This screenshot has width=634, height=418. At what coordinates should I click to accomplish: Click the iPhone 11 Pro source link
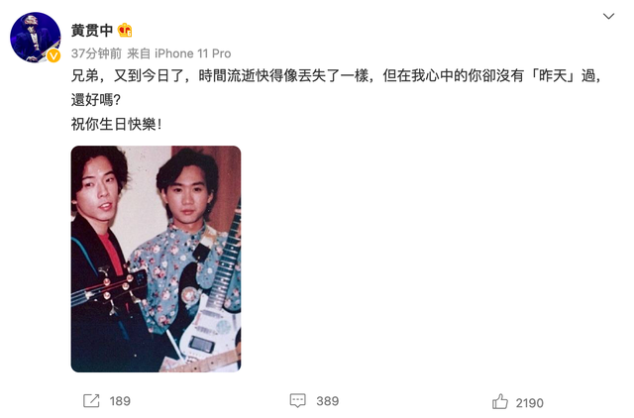pyautogui.click(x=193, y=53)
